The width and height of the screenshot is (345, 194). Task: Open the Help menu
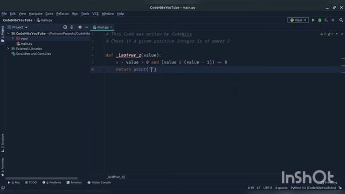pyautogui.click(x=120, y=13)
